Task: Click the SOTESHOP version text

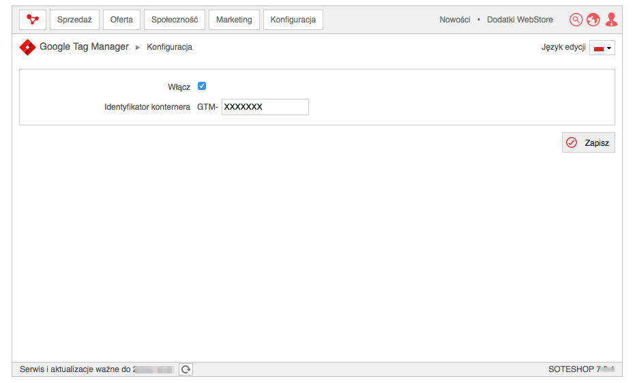Action: pos(581,369)
